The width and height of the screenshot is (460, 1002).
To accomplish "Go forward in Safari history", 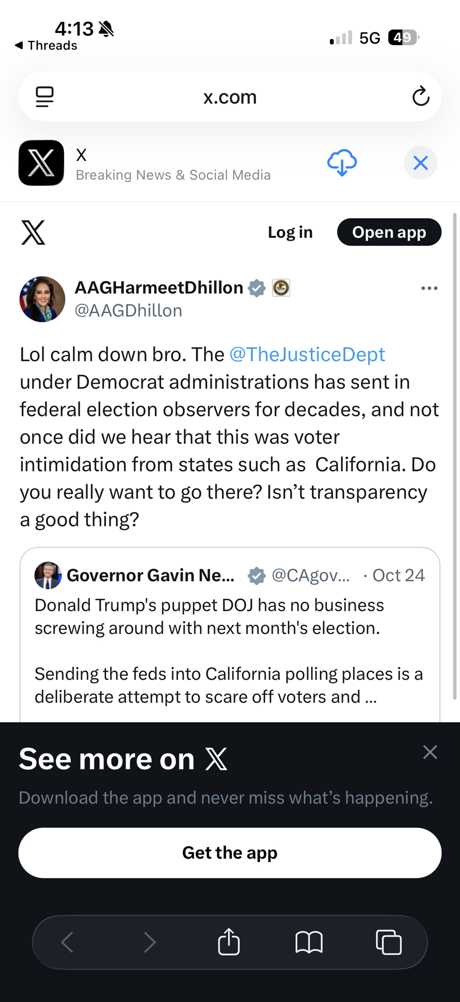I will pos(149,942).
